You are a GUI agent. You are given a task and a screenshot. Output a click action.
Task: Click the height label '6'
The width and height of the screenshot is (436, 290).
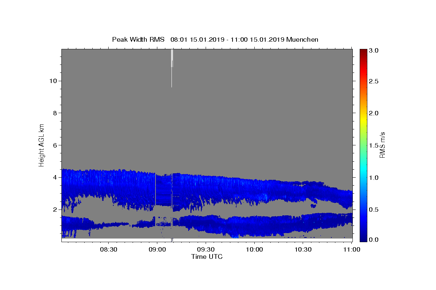tap(55, 145)
